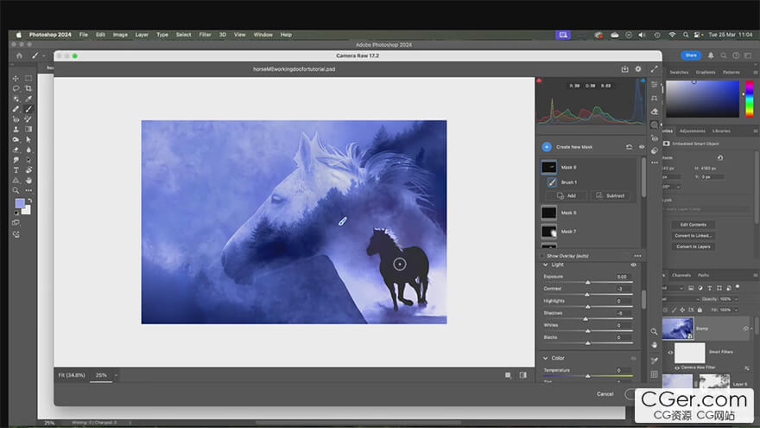
Task: Click the before/after view icon below preview
Action: point(523,375)
